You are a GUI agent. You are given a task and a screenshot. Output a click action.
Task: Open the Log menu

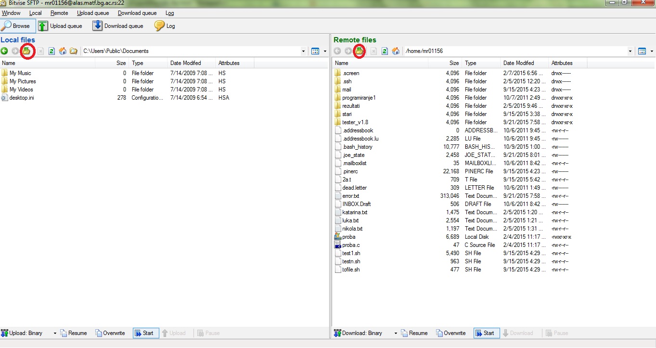click(169, 13)
